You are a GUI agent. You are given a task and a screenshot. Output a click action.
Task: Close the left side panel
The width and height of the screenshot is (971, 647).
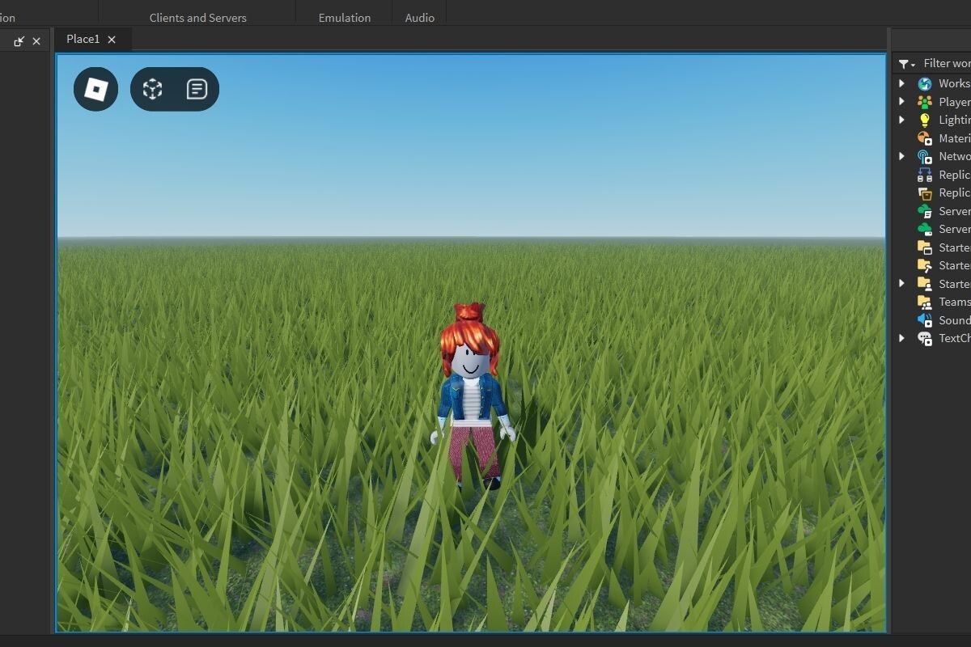pyautogui.click(x=36, y=40)
